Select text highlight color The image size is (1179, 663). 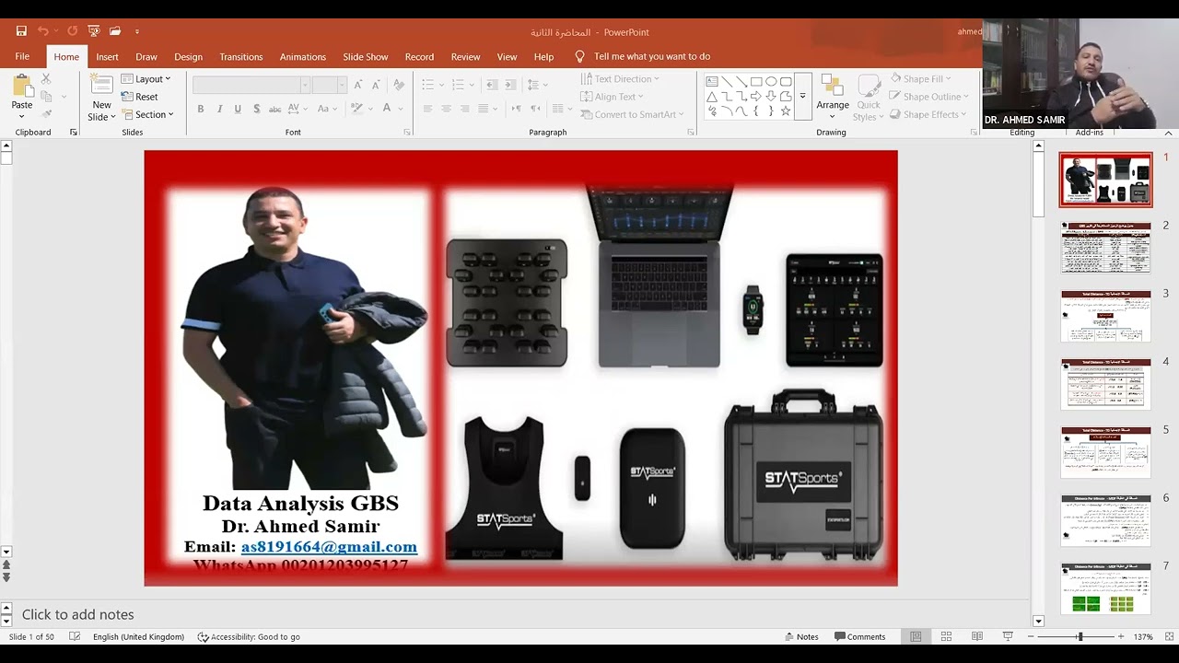(x=356, y=109)
